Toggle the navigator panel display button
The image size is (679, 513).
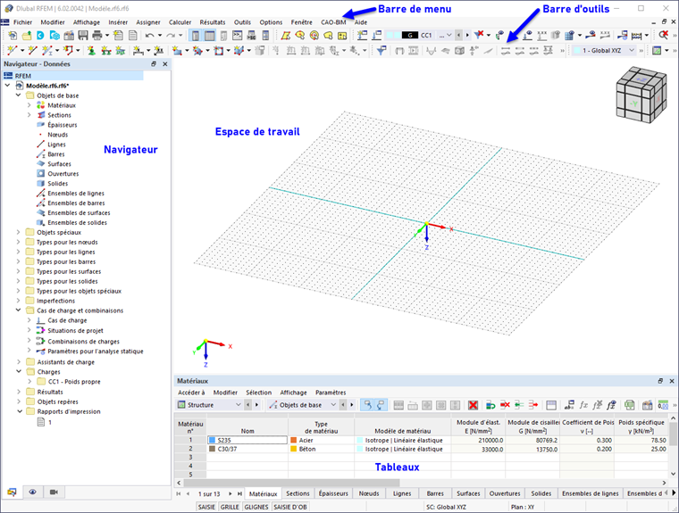coord(196,36)
